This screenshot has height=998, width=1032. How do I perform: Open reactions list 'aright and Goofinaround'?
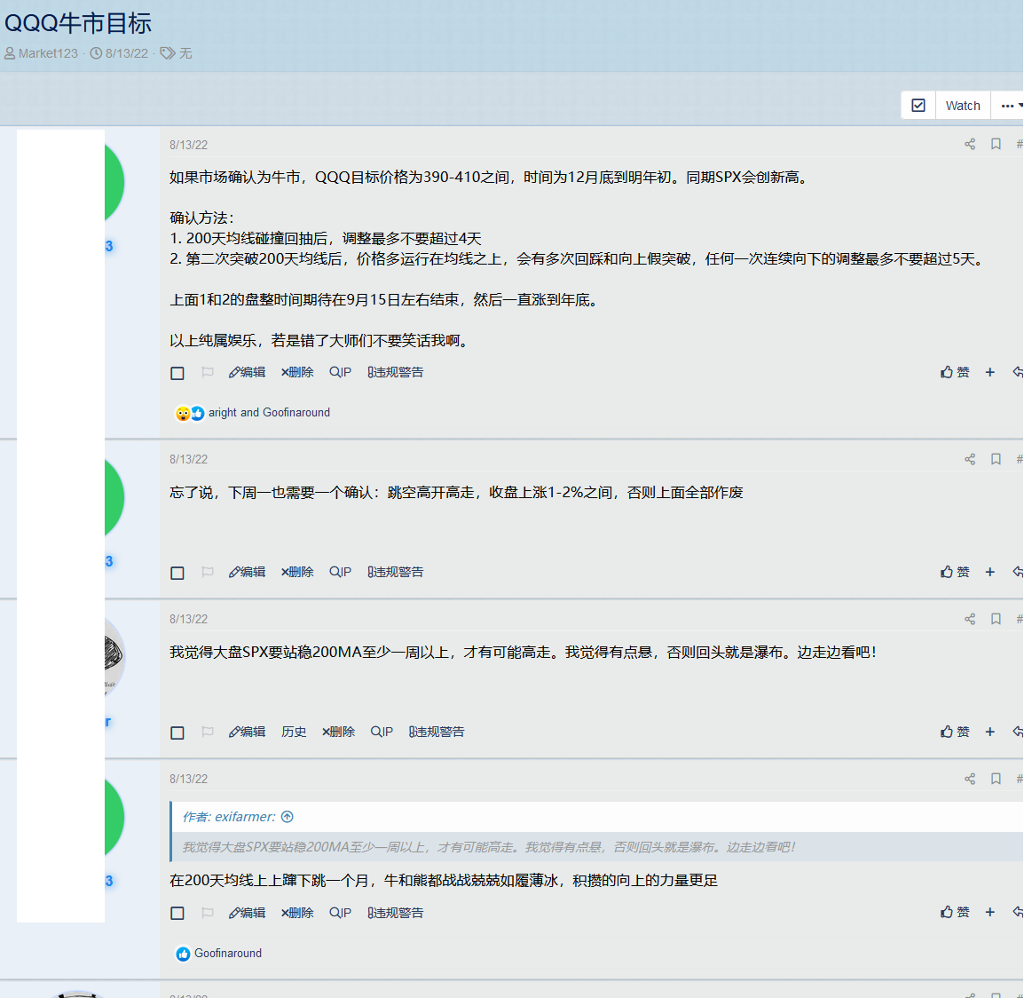coord(269,412)
